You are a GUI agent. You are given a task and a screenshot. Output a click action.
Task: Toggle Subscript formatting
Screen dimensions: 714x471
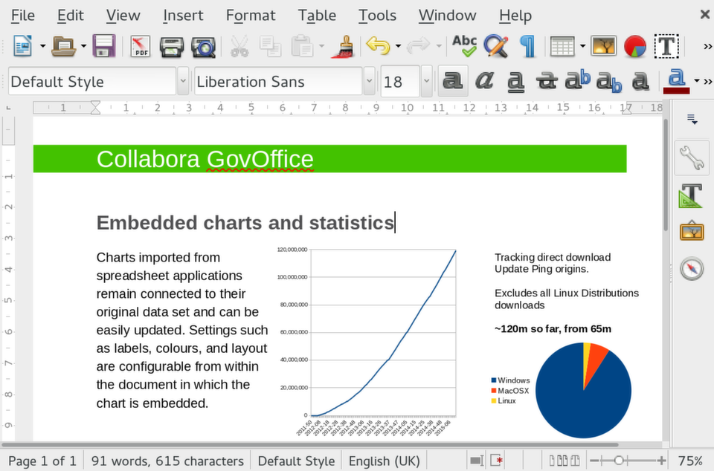[609, 81]
